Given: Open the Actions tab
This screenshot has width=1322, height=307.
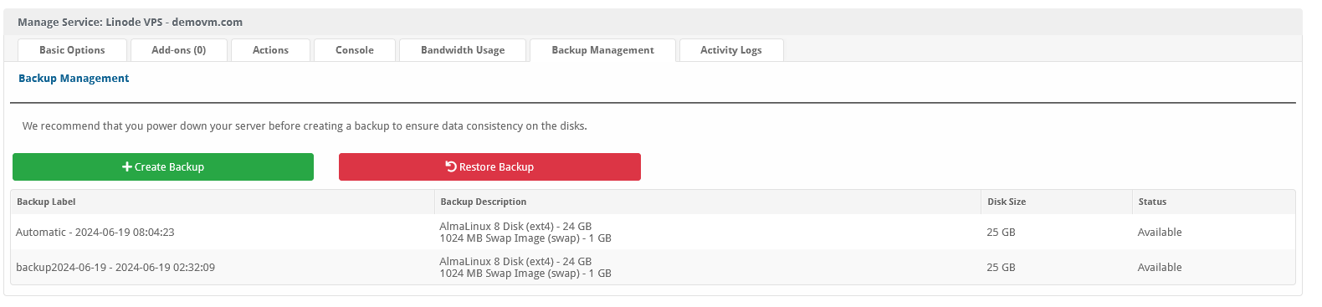Looking at the screenshot, I should pyautogui.click(x=270, y=50).
